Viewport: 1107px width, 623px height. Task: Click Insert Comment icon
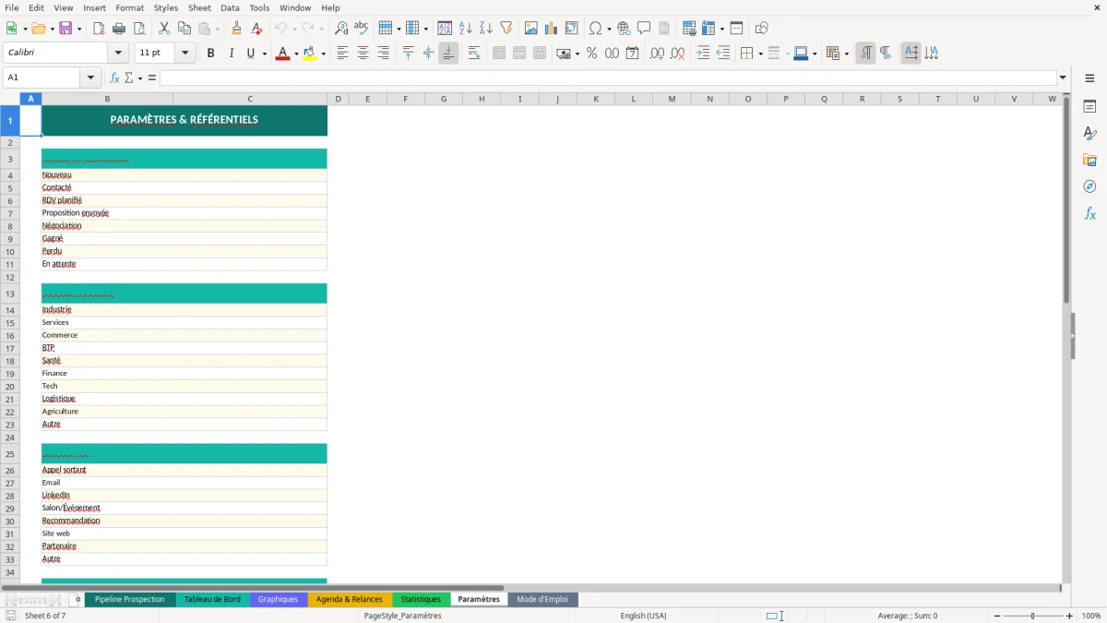(644, 29)
